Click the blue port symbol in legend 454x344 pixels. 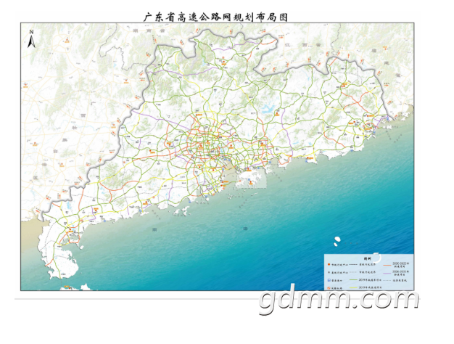coord(329,280)
